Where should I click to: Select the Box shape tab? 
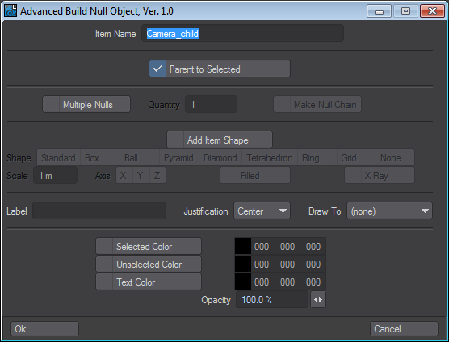[x=100, y=158]
